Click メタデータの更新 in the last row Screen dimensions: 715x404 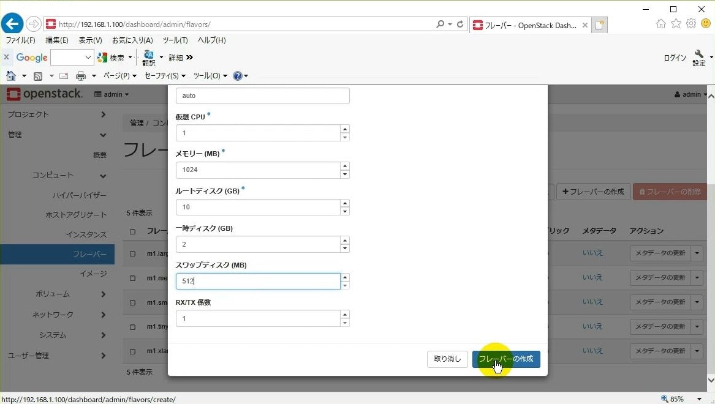point(660,351)
